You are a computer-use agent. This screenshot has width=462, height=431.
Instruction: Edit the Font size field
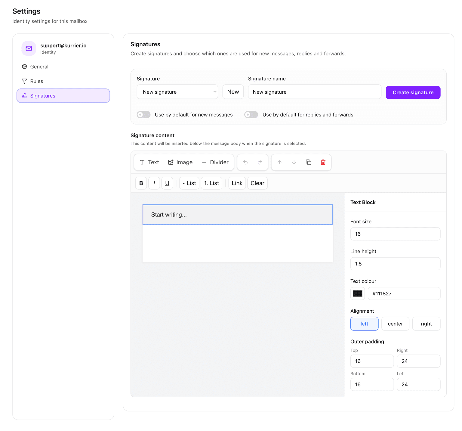pos(395,234)
